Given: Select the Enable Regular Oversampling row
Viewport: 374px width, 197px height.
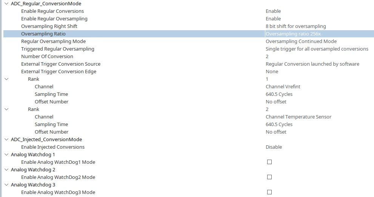Looking at the screenshot, I should click(188, 18).
